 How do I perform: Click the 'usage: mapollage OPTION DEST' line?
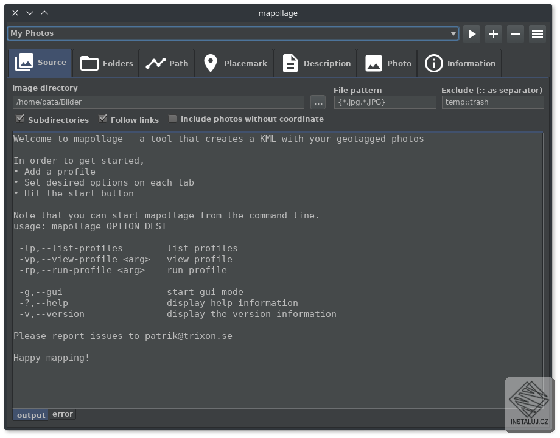90,226
